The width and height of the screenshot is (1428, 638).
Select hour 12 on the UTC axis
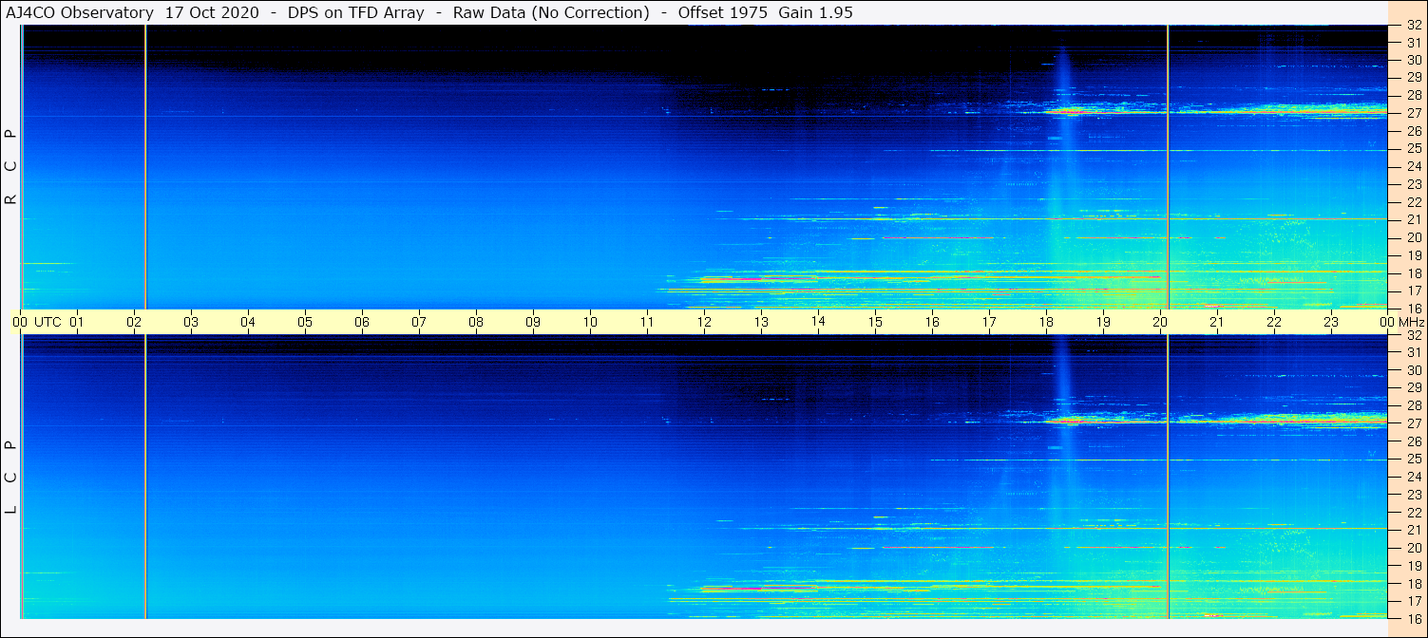(704, 322)
